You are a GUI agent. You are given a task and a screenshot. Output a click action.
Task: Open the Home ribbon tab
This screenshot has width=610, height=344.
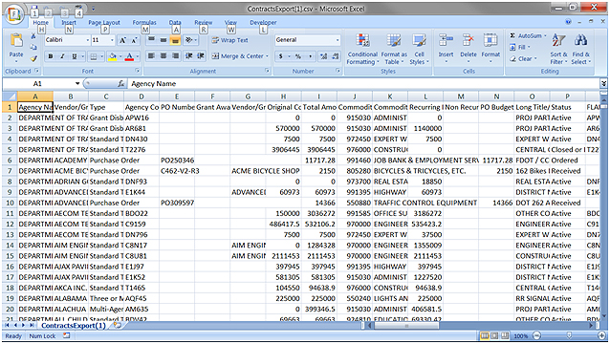click(40, 23)
